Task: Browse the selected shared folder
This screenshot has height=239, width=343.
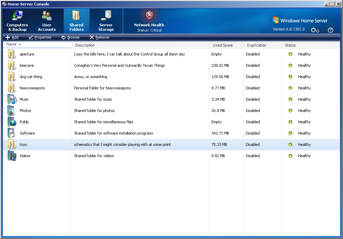Action: [70, 38]
